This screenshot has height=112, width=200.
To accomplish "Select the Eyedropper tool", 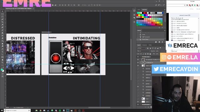I will 2,25.
